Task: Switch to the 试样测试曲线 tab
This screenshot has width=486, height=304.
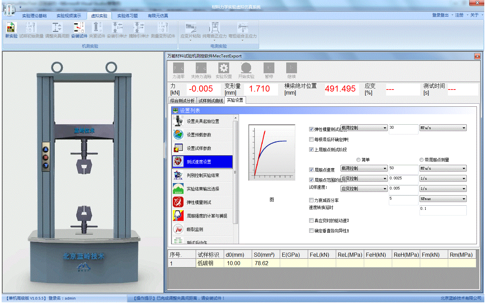Action: click(211, 101)
